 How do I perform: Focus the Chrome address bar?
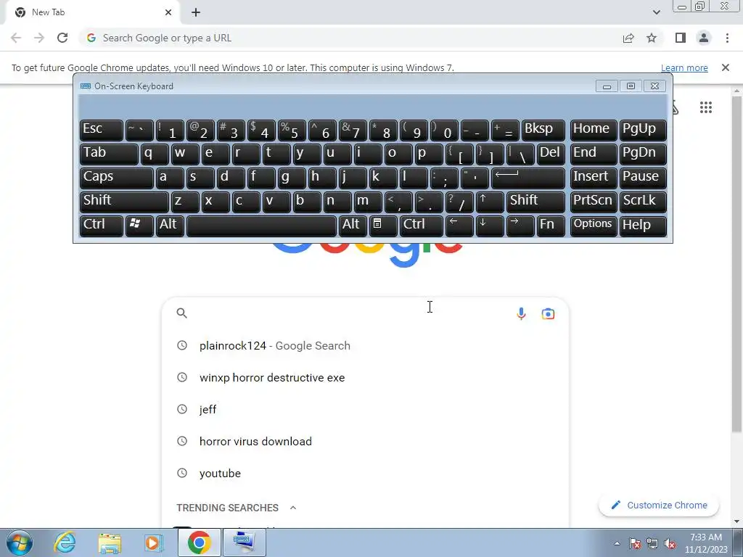[350, 38]
